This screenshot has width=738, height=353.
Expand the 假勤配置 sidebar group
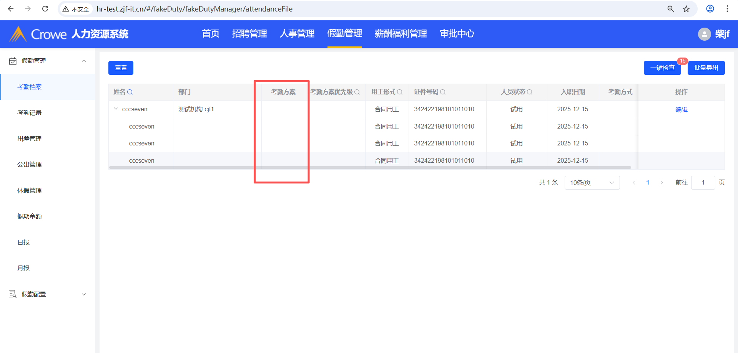[x=84, y=294]
